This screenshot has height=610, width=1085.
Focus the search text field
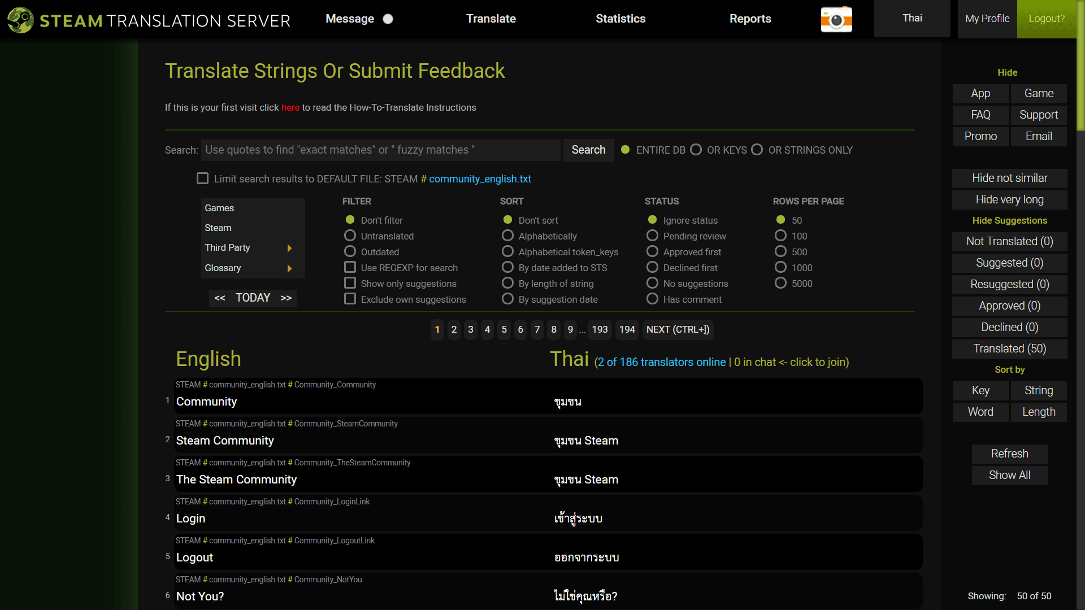click(380, 150)
